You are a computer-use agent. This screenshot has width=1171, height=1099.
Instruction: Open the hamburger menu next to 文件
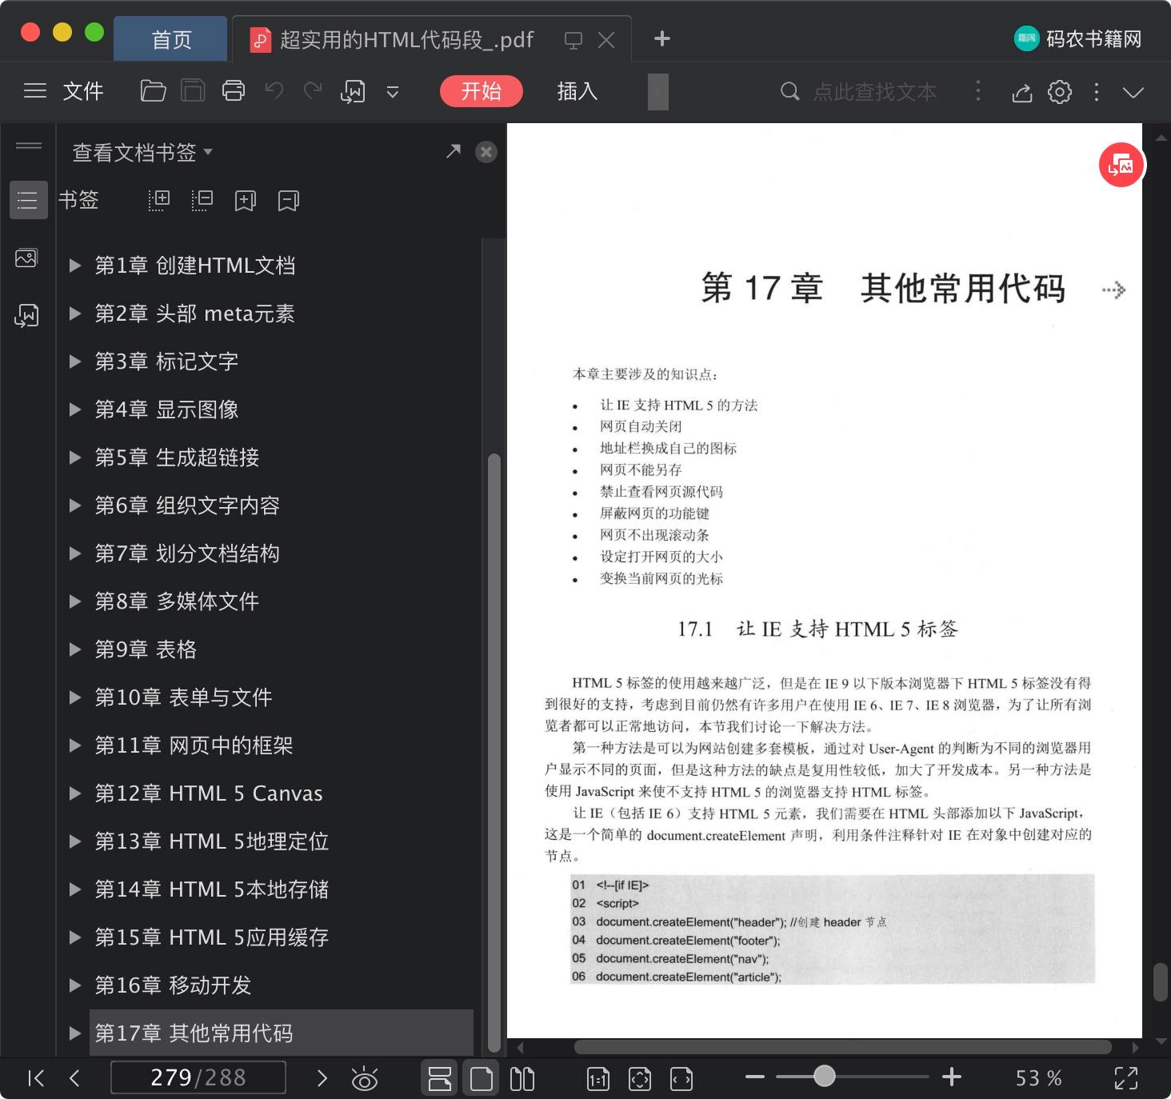[x=35, y=91]
